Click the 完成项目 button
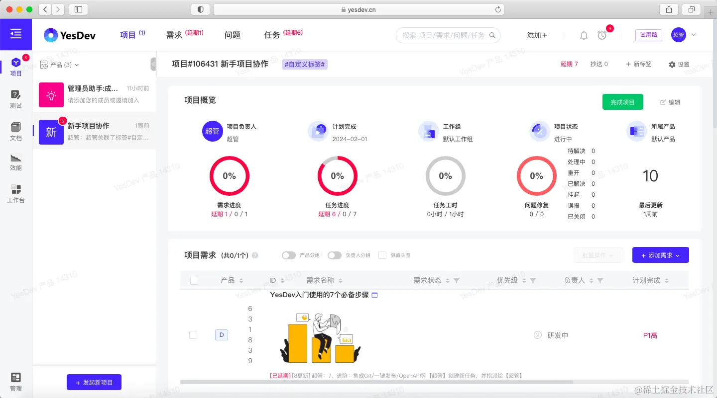 click(x=623, y=102)
